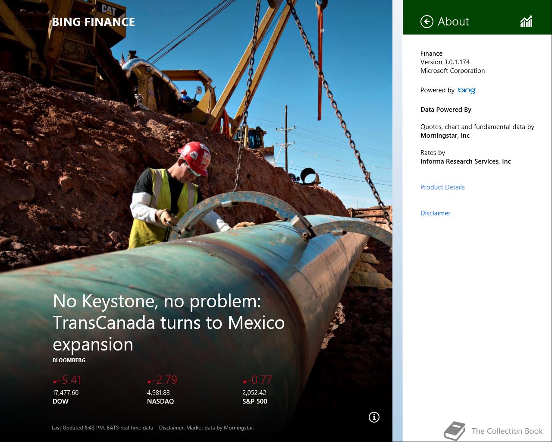Open the Product Details link

(442, 187)
